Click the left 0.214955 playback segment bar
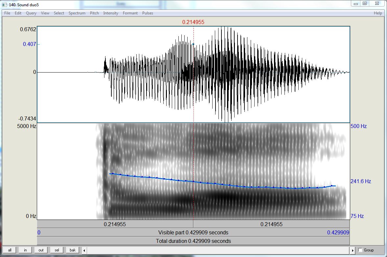Screen dimensions: 387x257 tap(115, 224)
